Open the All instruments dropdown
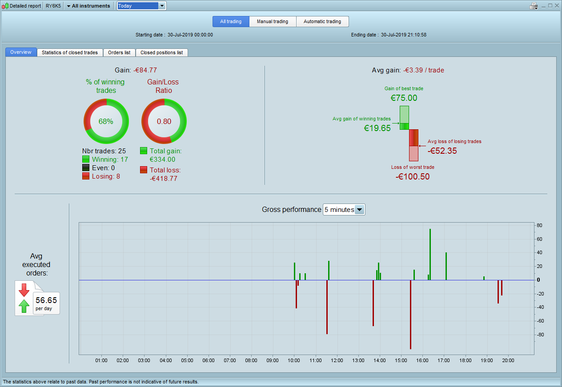 click(88, 6)
